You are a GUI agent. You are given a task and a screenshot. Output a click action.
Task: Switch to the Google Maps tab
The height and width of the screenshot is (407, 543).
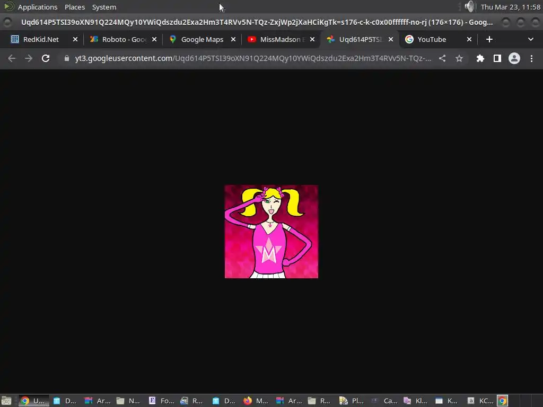tap(202, 39)
